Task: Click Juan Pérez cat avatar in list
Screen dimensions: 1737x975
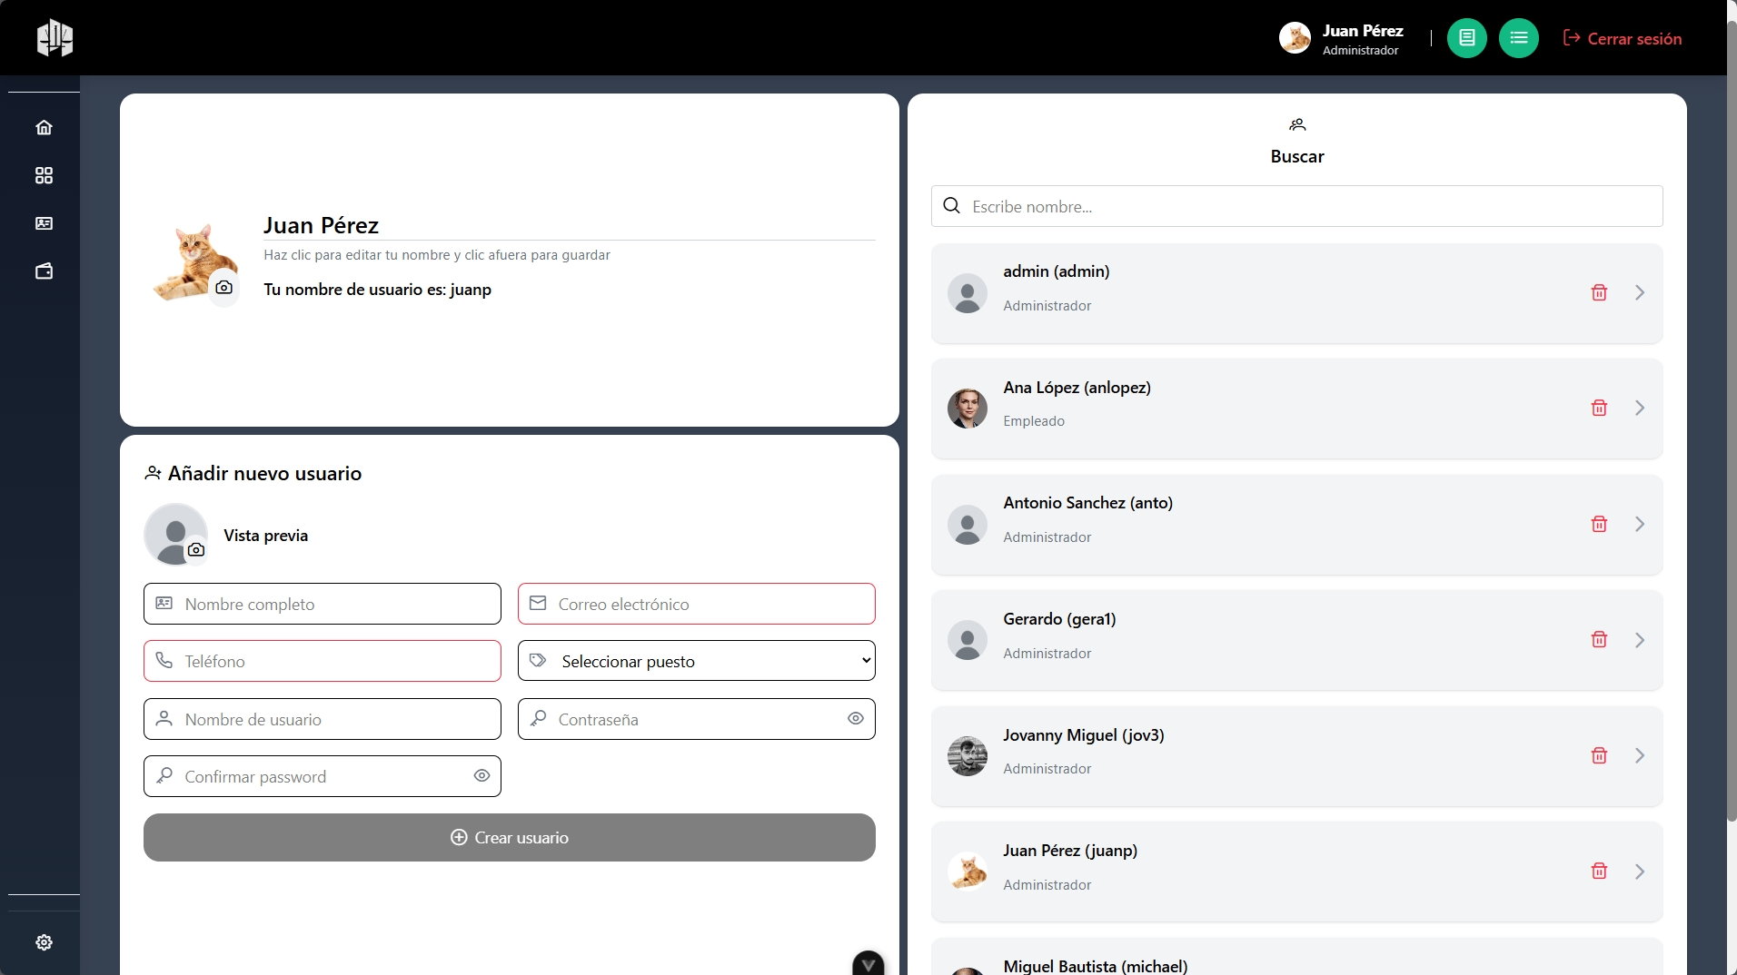Action: 967,872
